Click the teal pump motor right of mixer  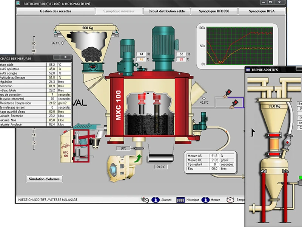[x=200, y=121]
